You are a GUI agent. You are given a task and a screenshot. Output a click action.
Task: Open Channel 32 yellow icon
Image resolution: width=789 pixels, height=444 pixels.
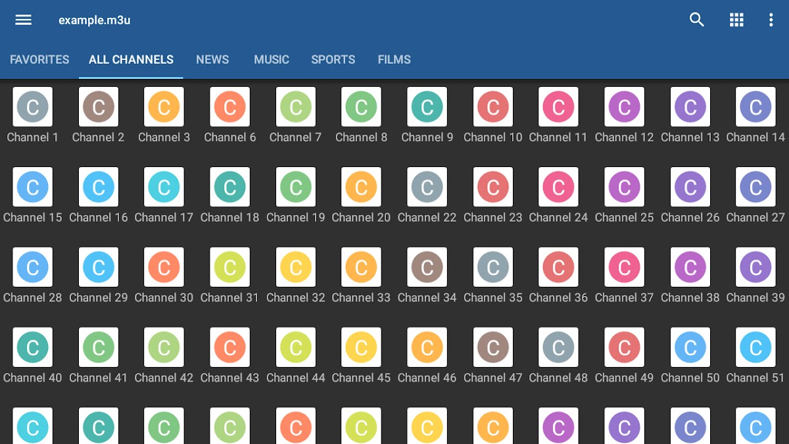296,268
